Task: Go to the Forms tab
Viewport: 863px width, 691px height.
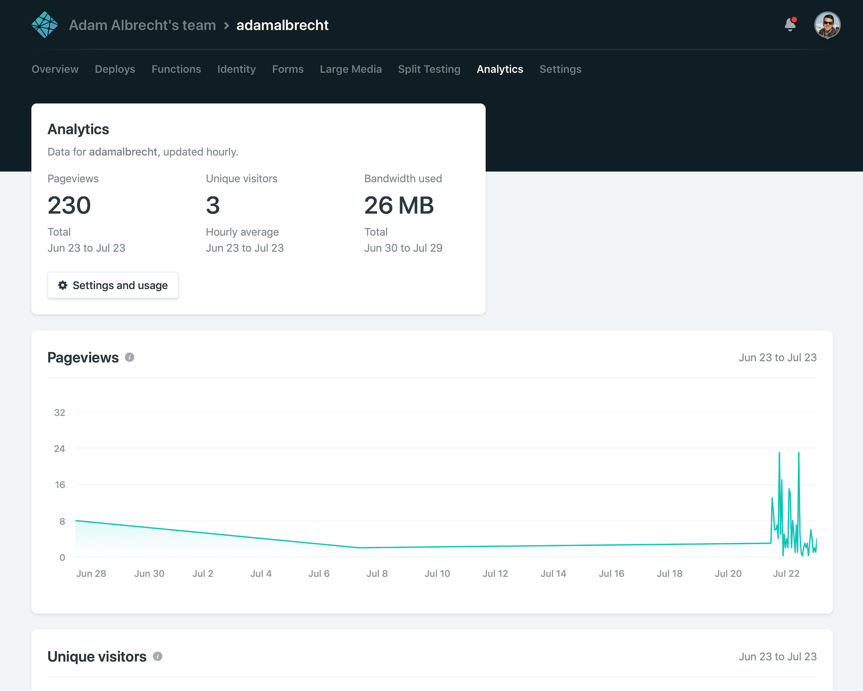Action: [x=288, y=69]
